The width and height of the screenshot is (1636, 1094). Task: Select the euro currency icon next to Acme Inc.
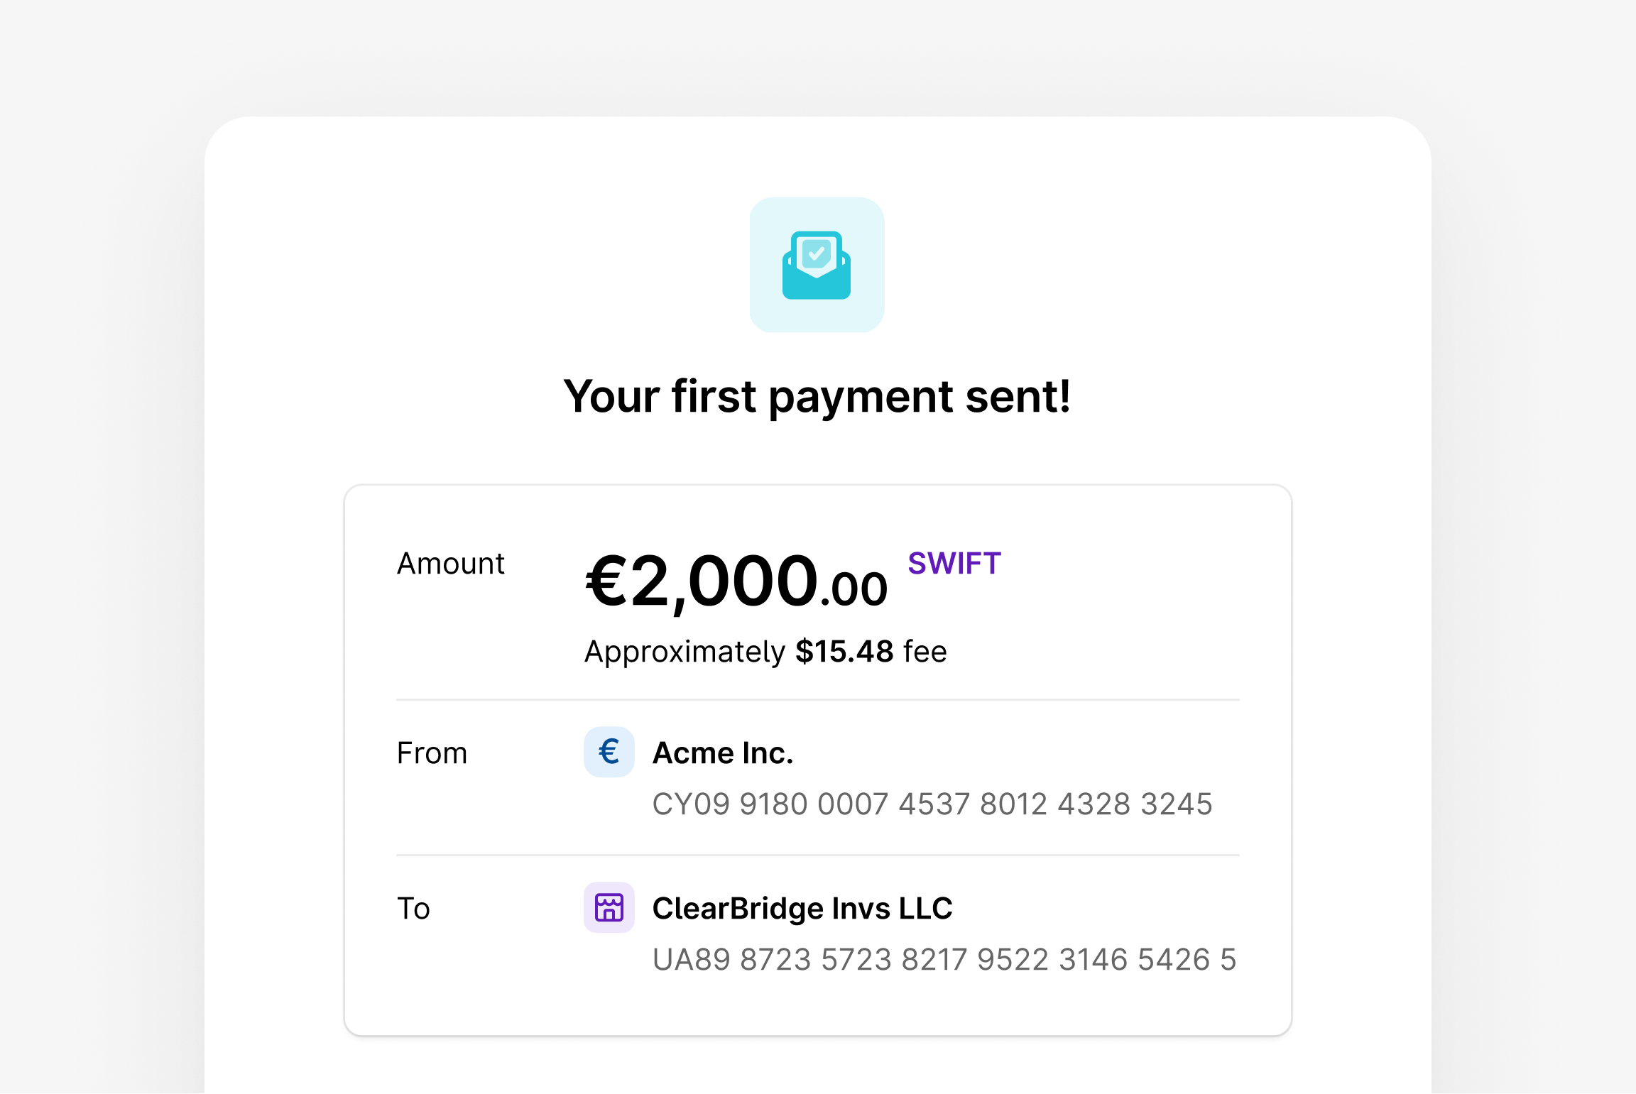click(x=609, y=752)
